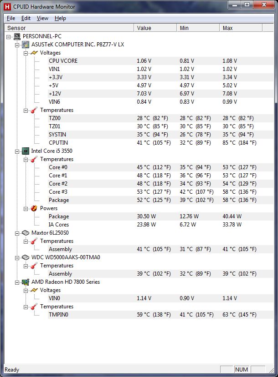Select the CPU VCORE row

[x=63, y=61]
